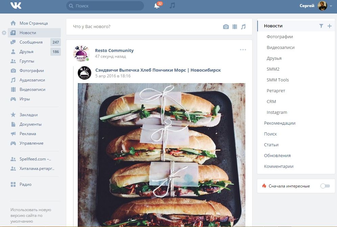Open Resto Community post author link

114,50
